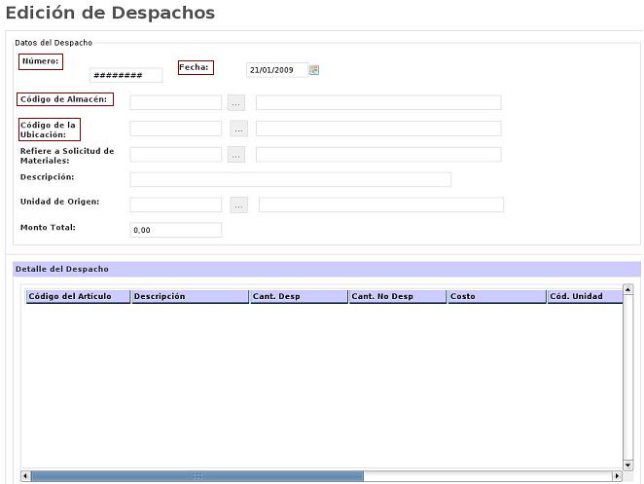644x484 pixels.
Task: Click the Costo column header
Action: point(496,296)
